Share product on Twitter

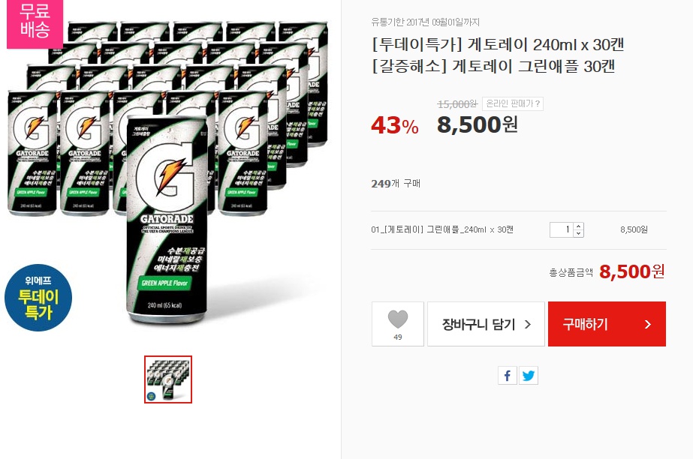528,376
